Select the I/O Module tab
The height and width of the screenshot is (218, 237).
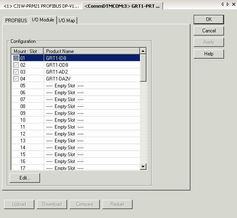pos(43,20)
